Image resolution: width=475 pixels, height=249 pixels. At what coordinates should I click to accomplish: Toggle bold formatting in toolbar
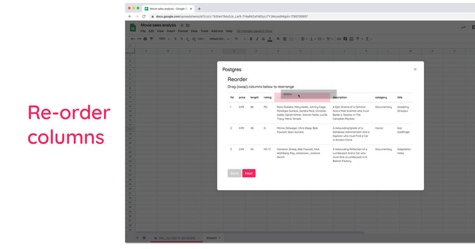(x=251, y=39)
